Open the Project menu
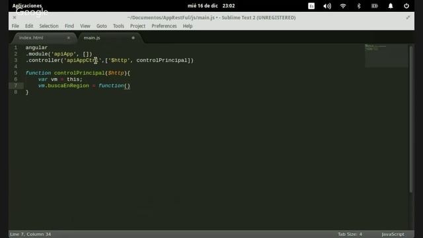This screenshot has width=423, height=238. [x=137, y=26]
